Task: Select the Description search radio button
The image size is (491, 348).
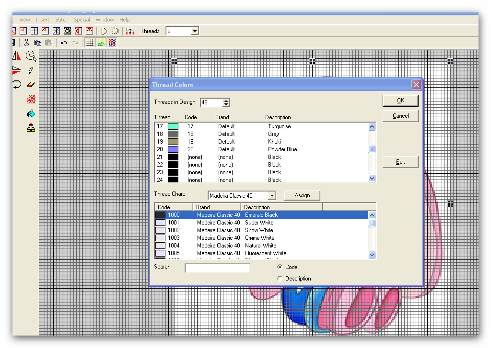Action: [x=280, y=279]
